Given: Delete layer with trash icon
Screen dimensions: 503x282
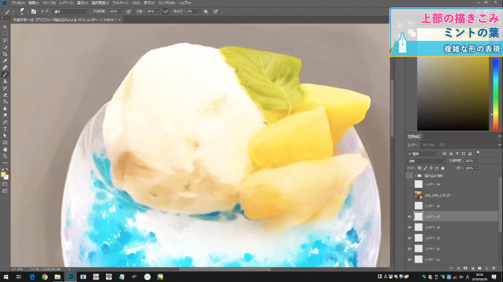Looking at the screenshot, I should (494, 268).
